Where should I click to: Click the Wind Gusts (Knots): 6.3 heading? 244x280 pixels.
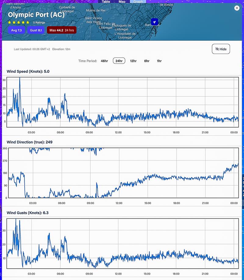tap(27, 213)
